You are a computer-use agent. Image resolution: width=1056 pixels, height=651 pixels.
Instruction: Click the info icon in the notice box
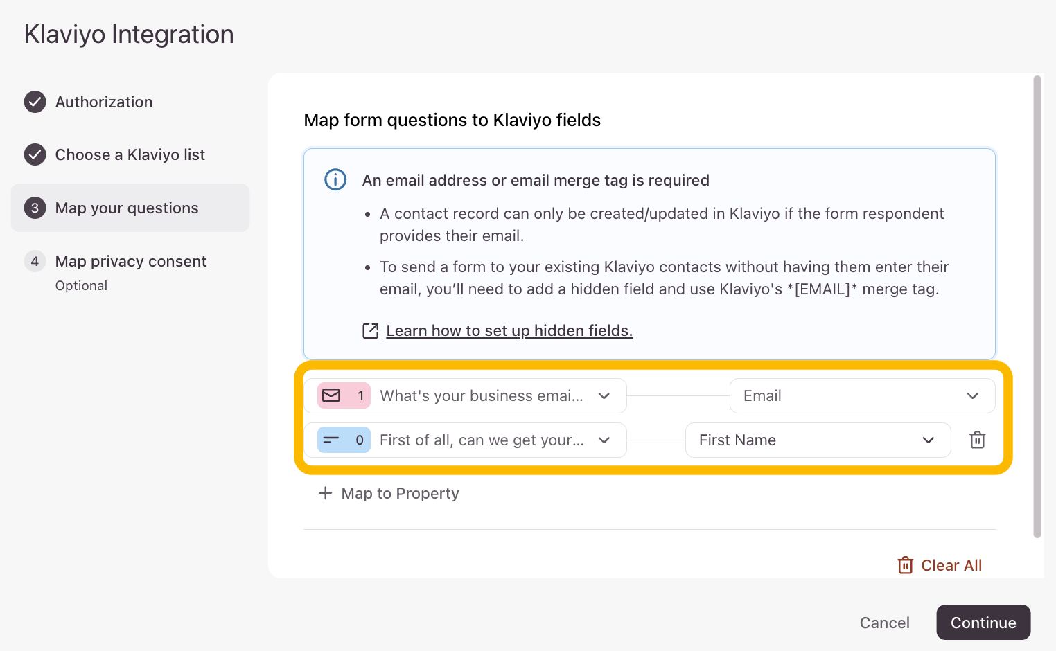(335, 180)
